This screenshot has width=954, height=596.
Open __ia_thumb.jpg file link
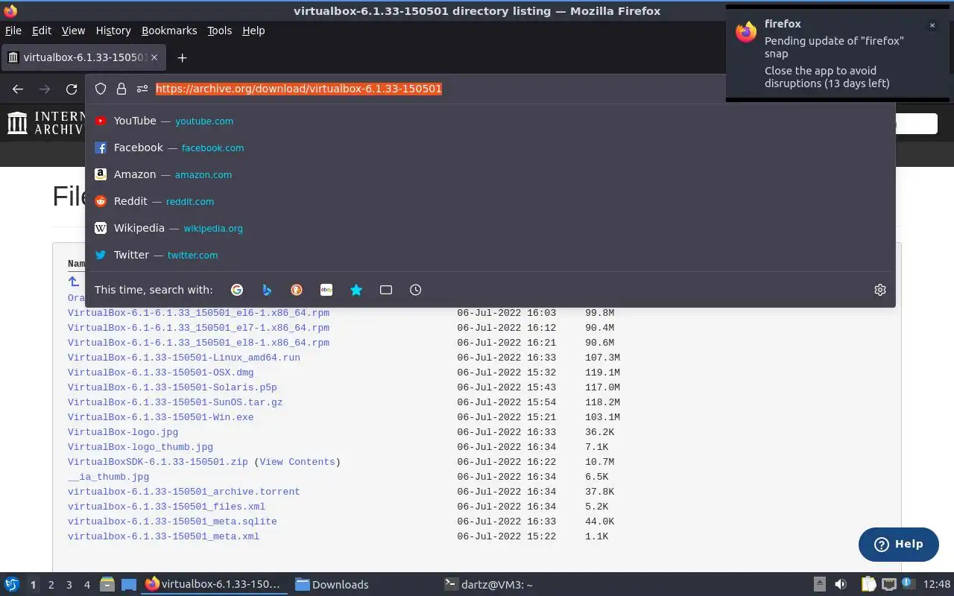(108, 477)
